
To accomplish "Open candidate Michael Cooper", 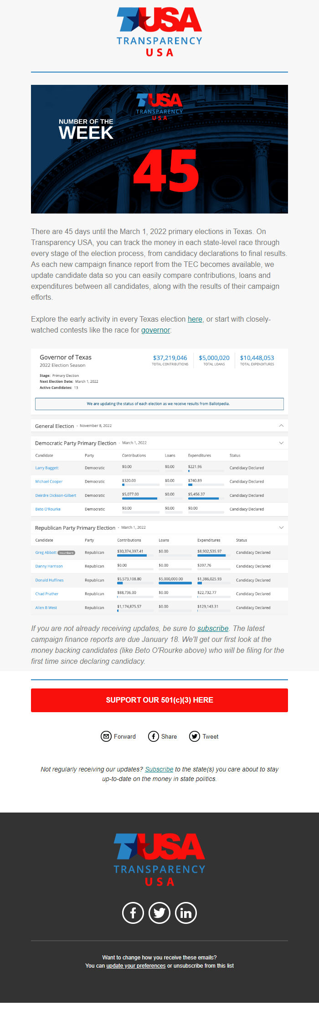I will tap(49, 482).
